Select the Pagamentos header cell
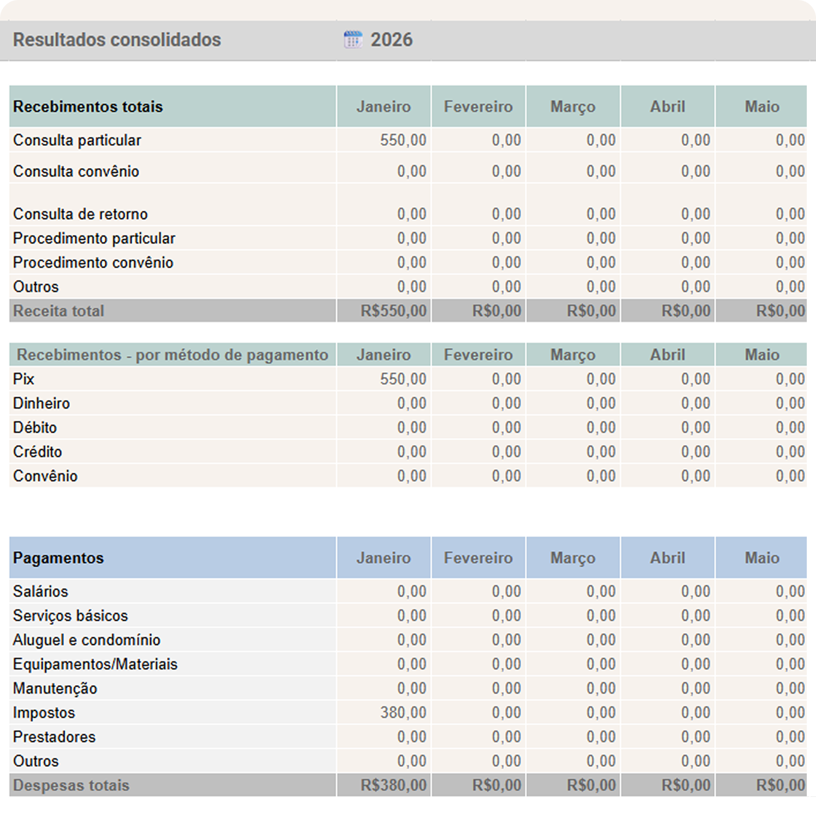This screenshot has height=816, width=816. tap(59, 558)
